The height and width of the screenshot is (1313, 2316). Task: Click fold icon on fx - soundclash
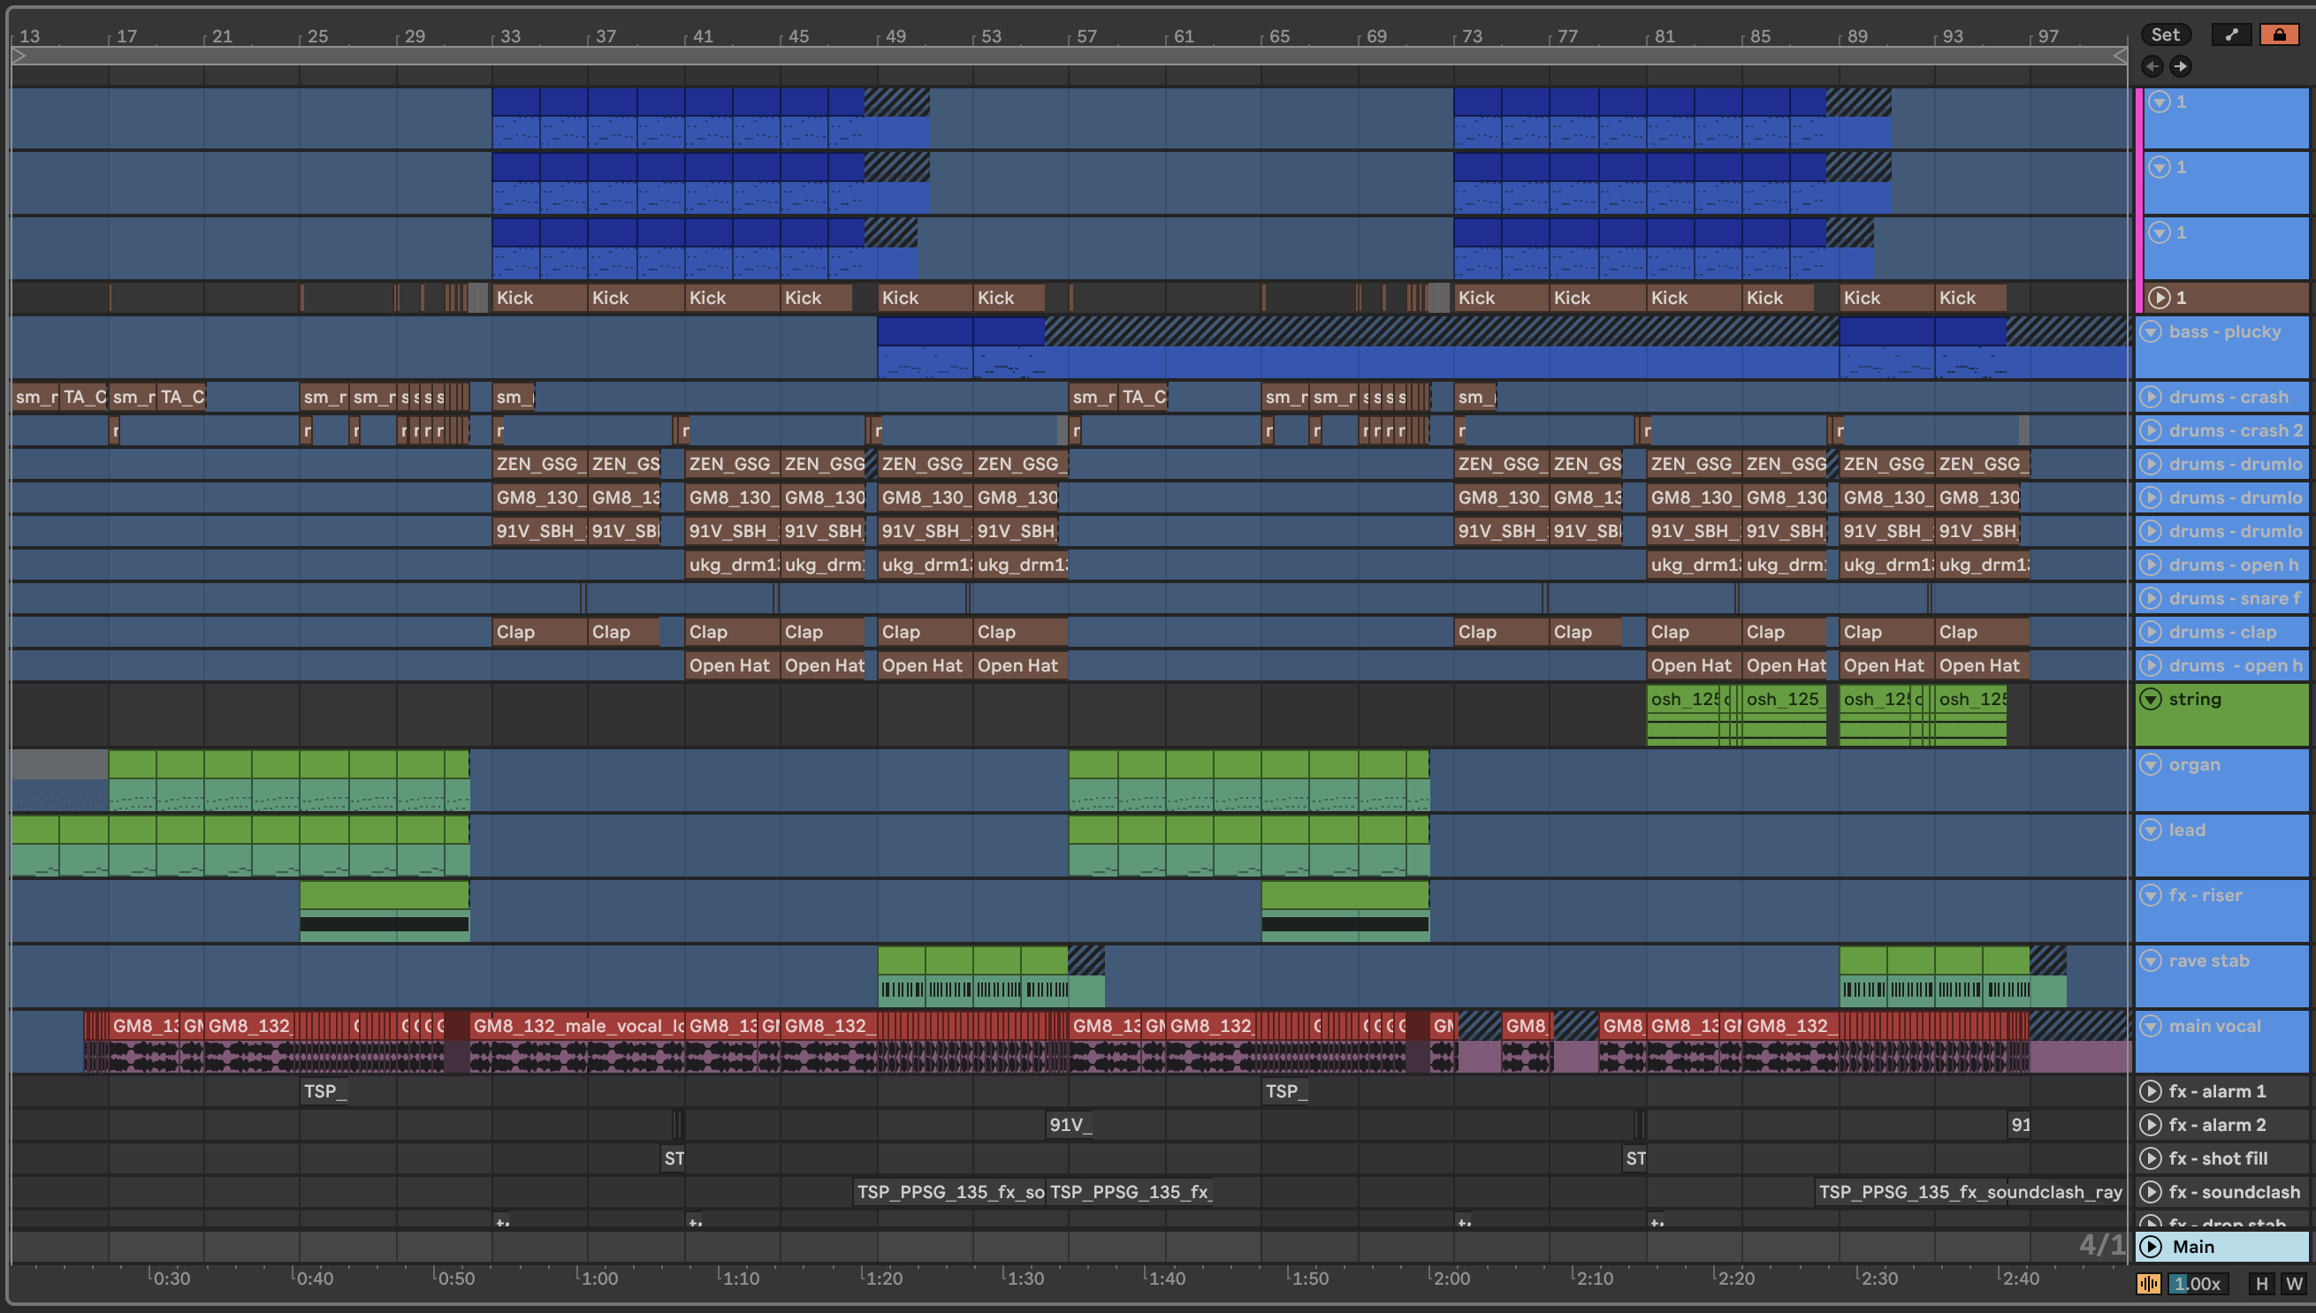(2151, 1192)
